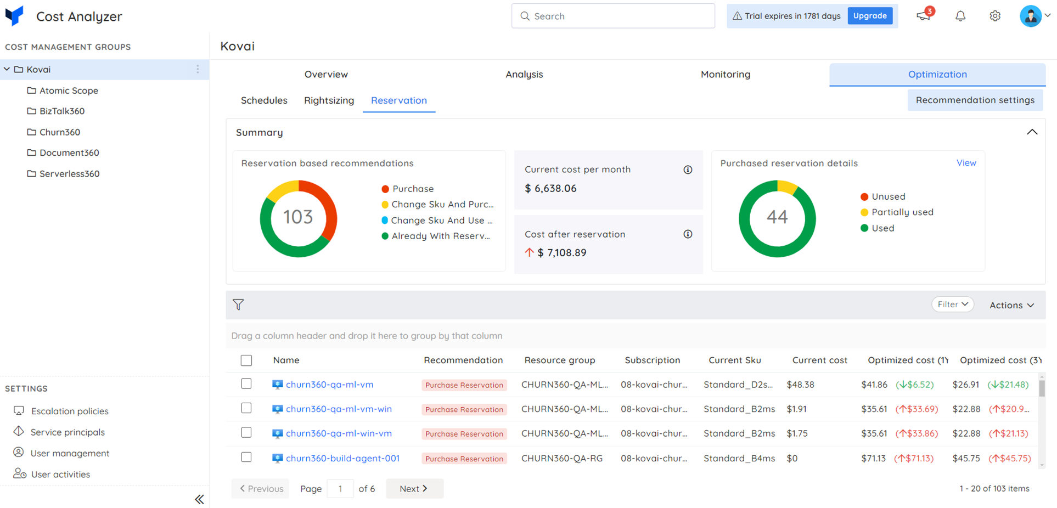Image resolution: width=1057 pixels, height=508 pixels.
Task: Click the Kovai folder icon
Action: (19, 69)
